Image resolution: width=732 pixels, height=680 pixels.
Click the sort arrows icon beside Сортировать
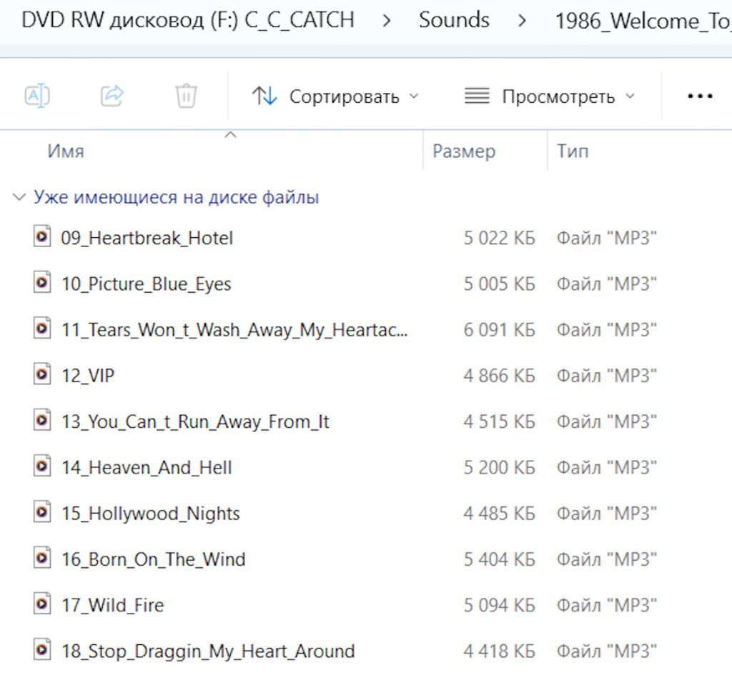(264, 96)
